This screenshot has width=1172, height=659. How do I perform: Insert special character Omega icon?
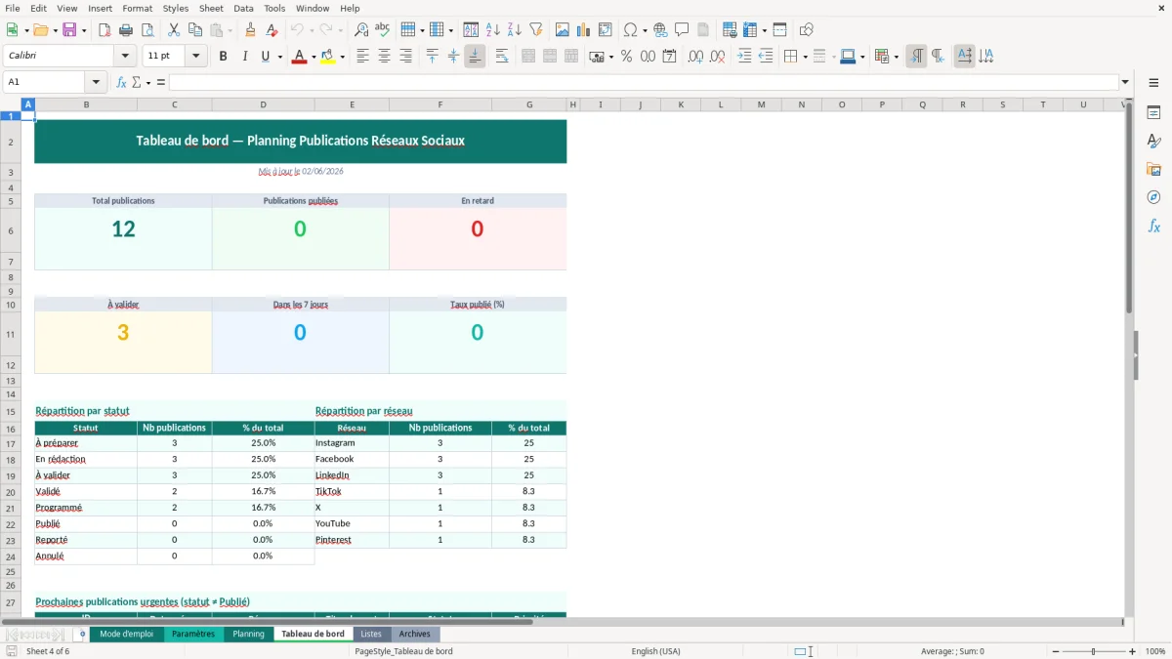click(x=631, y=30)
